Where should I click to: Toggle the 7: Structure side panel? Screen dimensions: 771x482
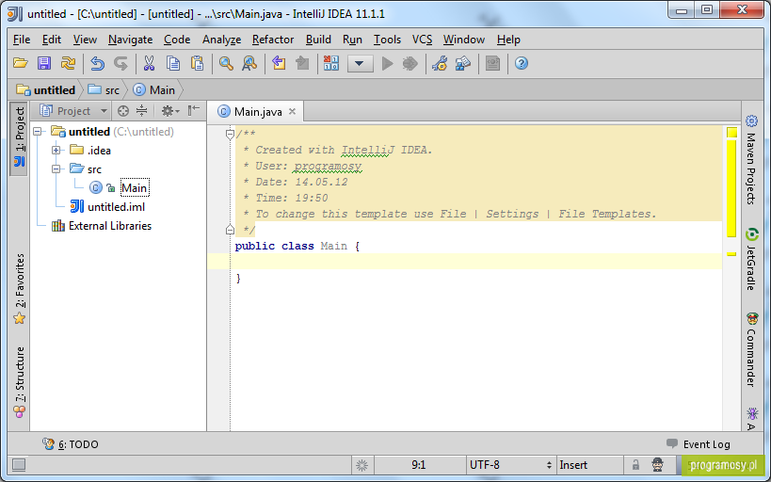point(19,382)
